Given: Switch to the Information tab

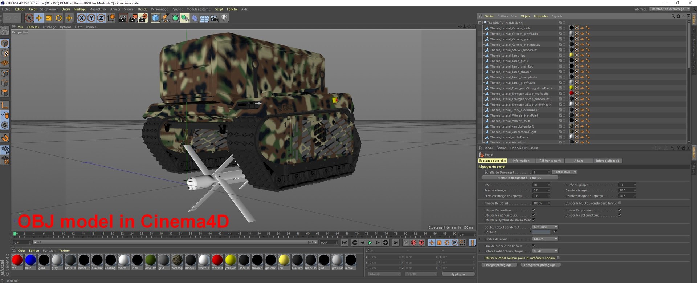Looking at the screenshot, I should coord(521,161).
